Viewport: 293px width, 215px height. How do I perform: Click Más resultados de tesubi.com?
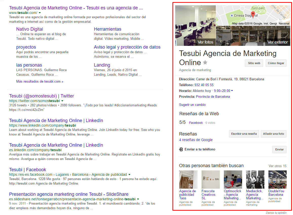40,82
